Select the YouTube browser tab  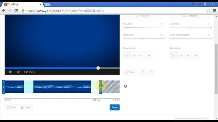(x=22, y=4)
